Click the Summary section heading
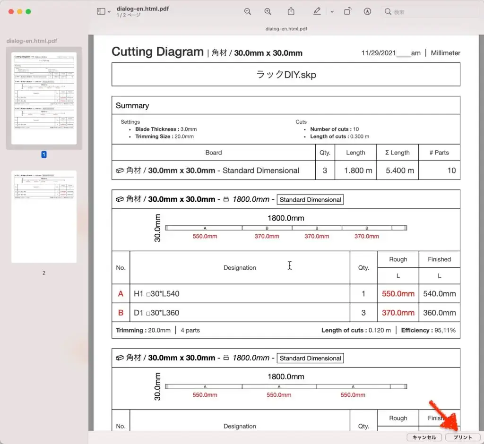Screen dimensions: 484x444 pyautogui.click(x=132, y=105)
